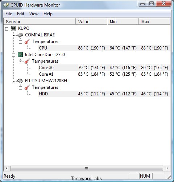Open the Help menu
Viewport: 174px width, 182px height.
point(48,14)
